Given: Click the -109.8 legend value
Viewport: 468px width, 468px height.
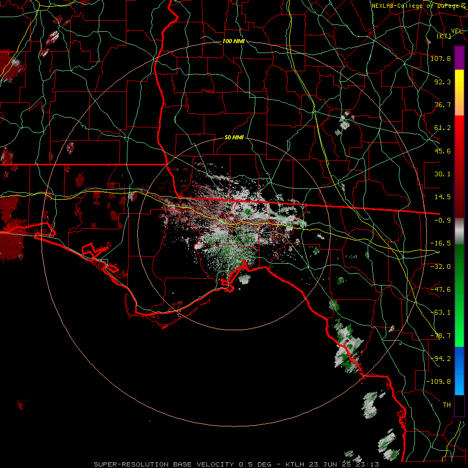Looking at the screenshot, I should (x=439, y=382).
